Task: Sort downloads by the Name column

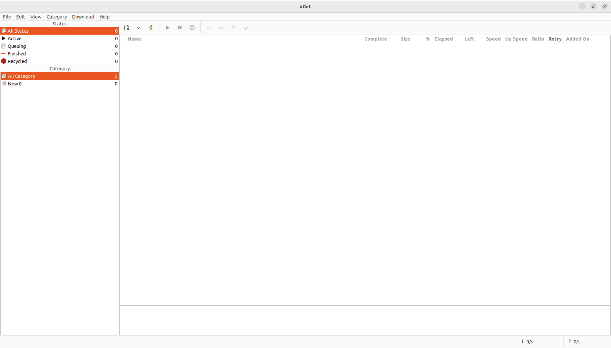Action: (134, 39)
